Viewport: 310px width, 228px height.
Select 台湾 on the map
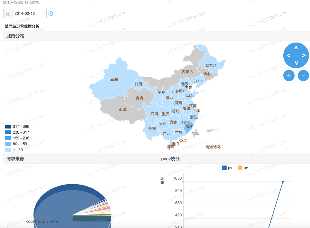click(195, 133)
